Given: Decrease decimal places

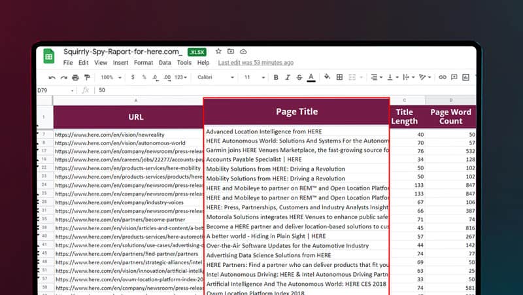Looking at the screenshot, I should pyautogui.click(x=155, y=77).
